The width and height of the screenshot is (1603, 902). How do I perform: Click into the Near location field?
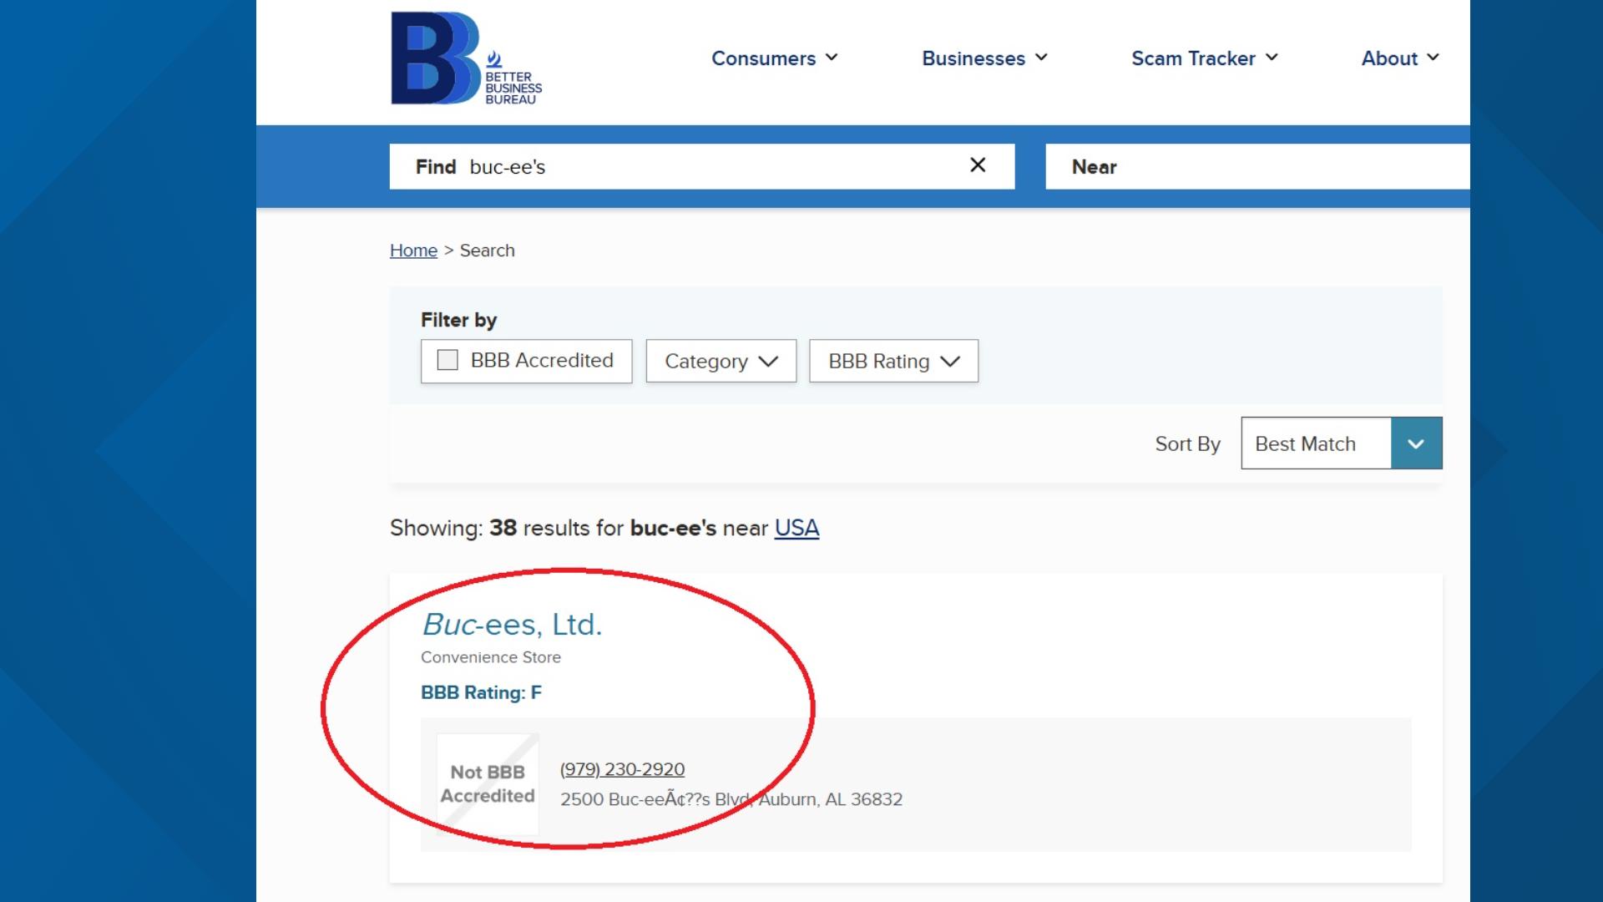tap(1257, 166)
